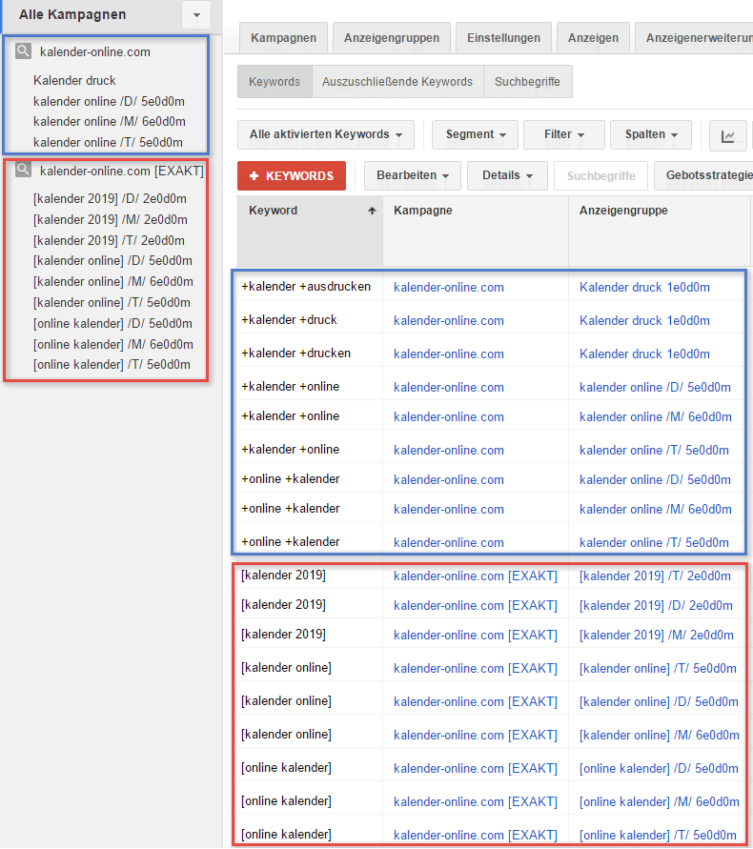Image resolution: width=753 pixels, height=849 pixels.
Task: Click search icon beside kalender-online.com campaign
Action: coord(23,51)
